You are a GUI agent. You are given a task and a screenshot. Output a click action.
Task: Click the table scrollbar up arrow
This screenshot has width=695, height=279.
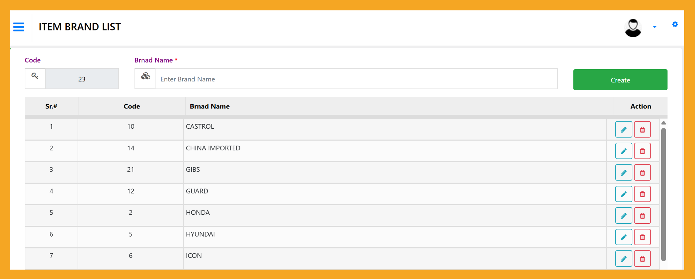click(x=663, y=123)
